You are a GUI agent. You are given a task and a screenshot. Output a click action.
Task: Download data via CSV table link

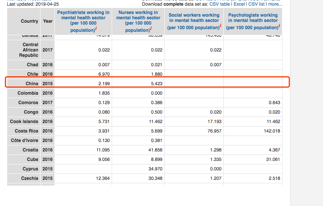[x=220, y=4]
